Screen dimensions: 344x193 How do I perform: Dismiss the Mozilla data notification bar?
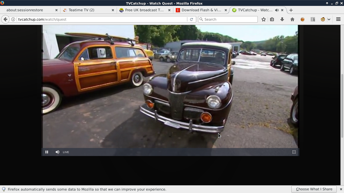point(341,189)
